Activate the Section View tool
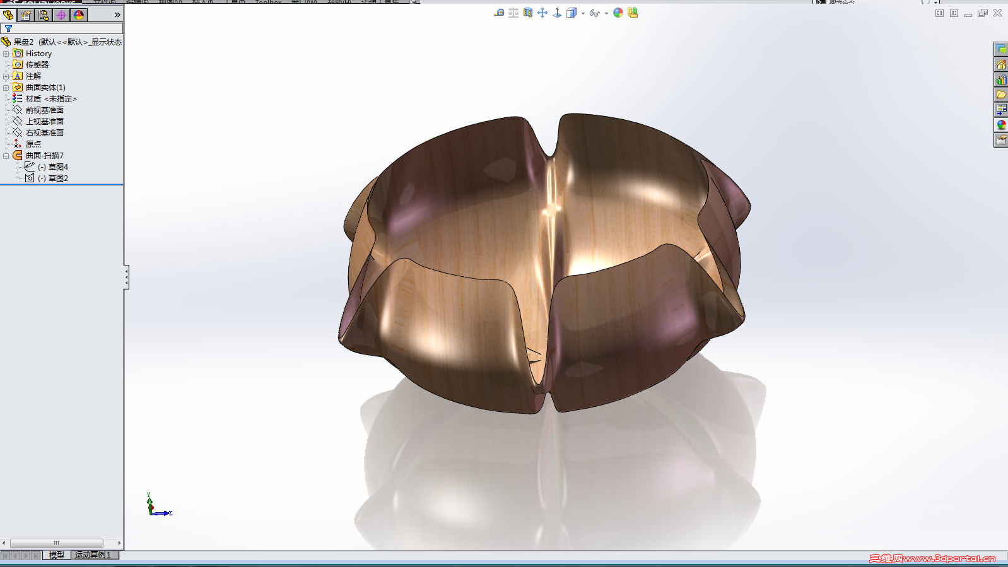Viewport: 1008px width, 567px height. (528, 13)
